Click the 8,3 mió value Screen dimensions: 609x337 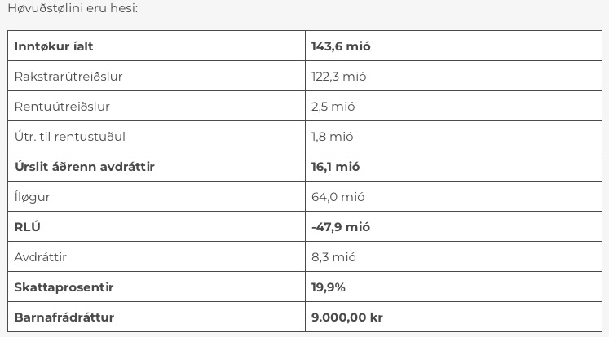(333, 256)
